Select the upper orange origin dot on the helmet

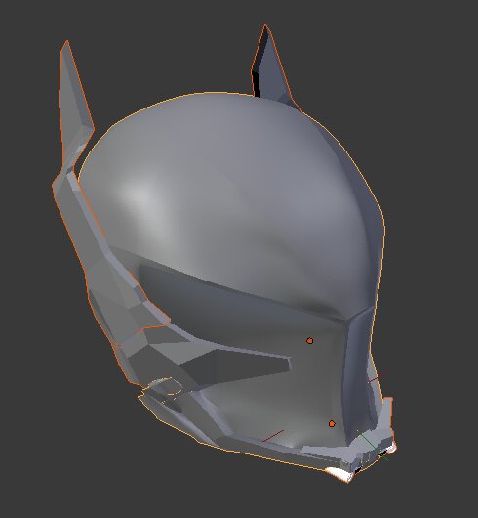coord(309,340)
